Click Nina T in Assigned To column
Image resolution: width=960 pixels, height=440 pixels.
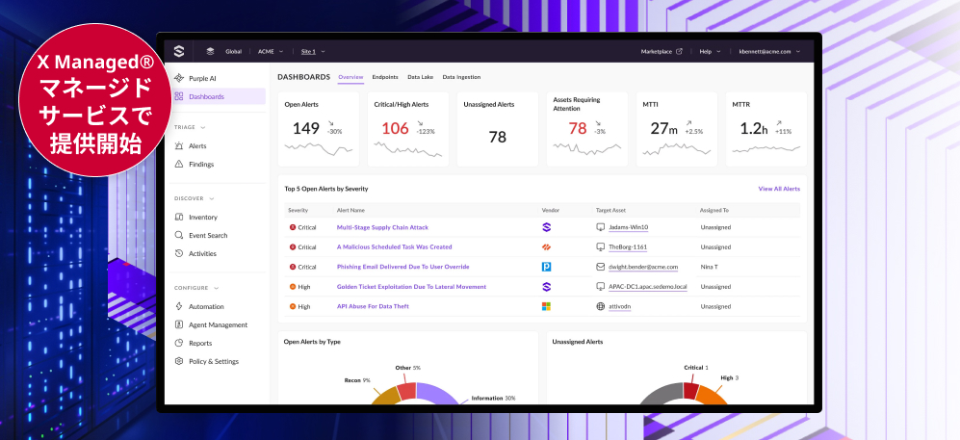click(709, 267)
